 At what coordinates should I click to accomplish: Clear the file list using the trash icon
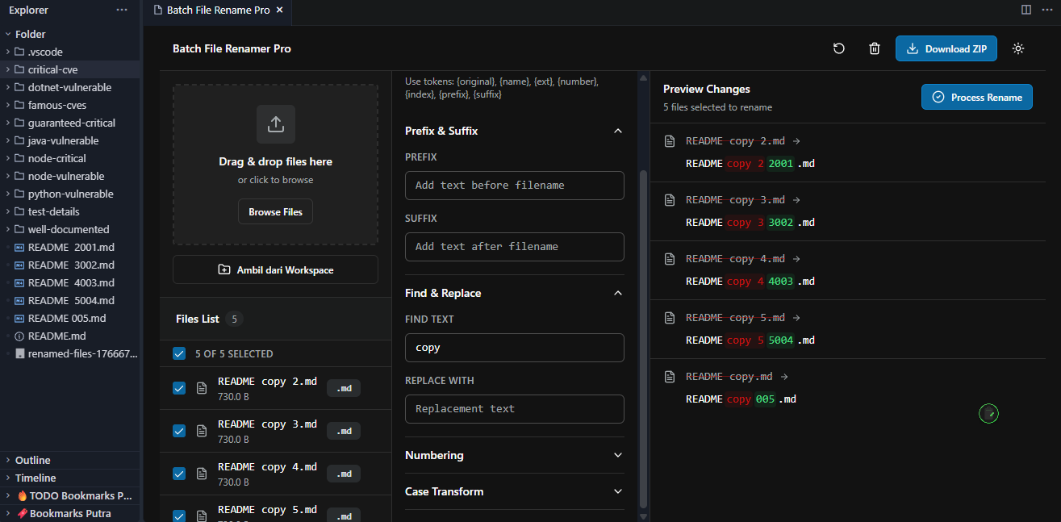click(875, 48)
